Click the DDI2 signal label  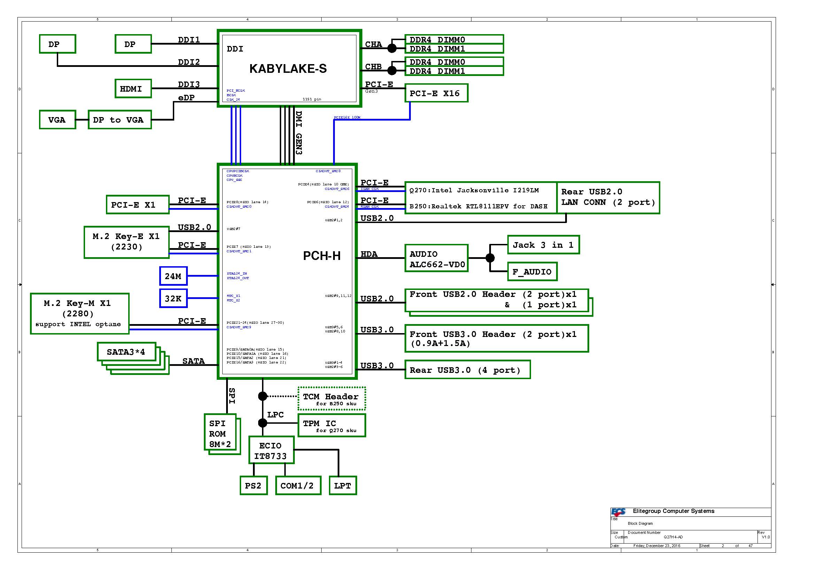(x=189, y=62)
